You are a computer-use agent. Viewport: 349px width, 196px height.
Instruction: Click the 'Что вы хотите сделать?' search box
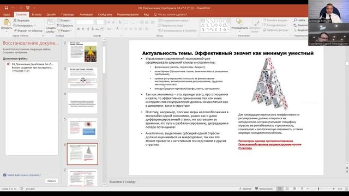171,15
